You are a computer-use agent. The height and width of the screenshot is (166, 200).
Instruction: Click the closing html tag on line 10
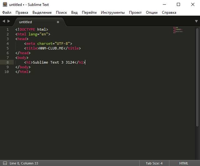tap(23, 72)
